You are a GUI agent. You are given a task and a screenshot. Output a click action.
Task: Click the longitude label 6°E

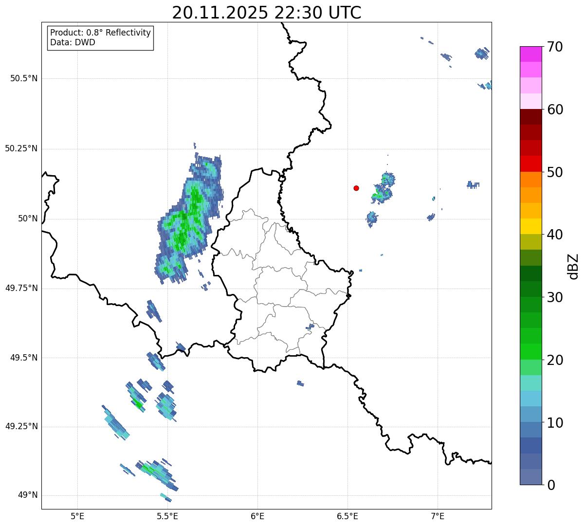(x=258, y=516)
